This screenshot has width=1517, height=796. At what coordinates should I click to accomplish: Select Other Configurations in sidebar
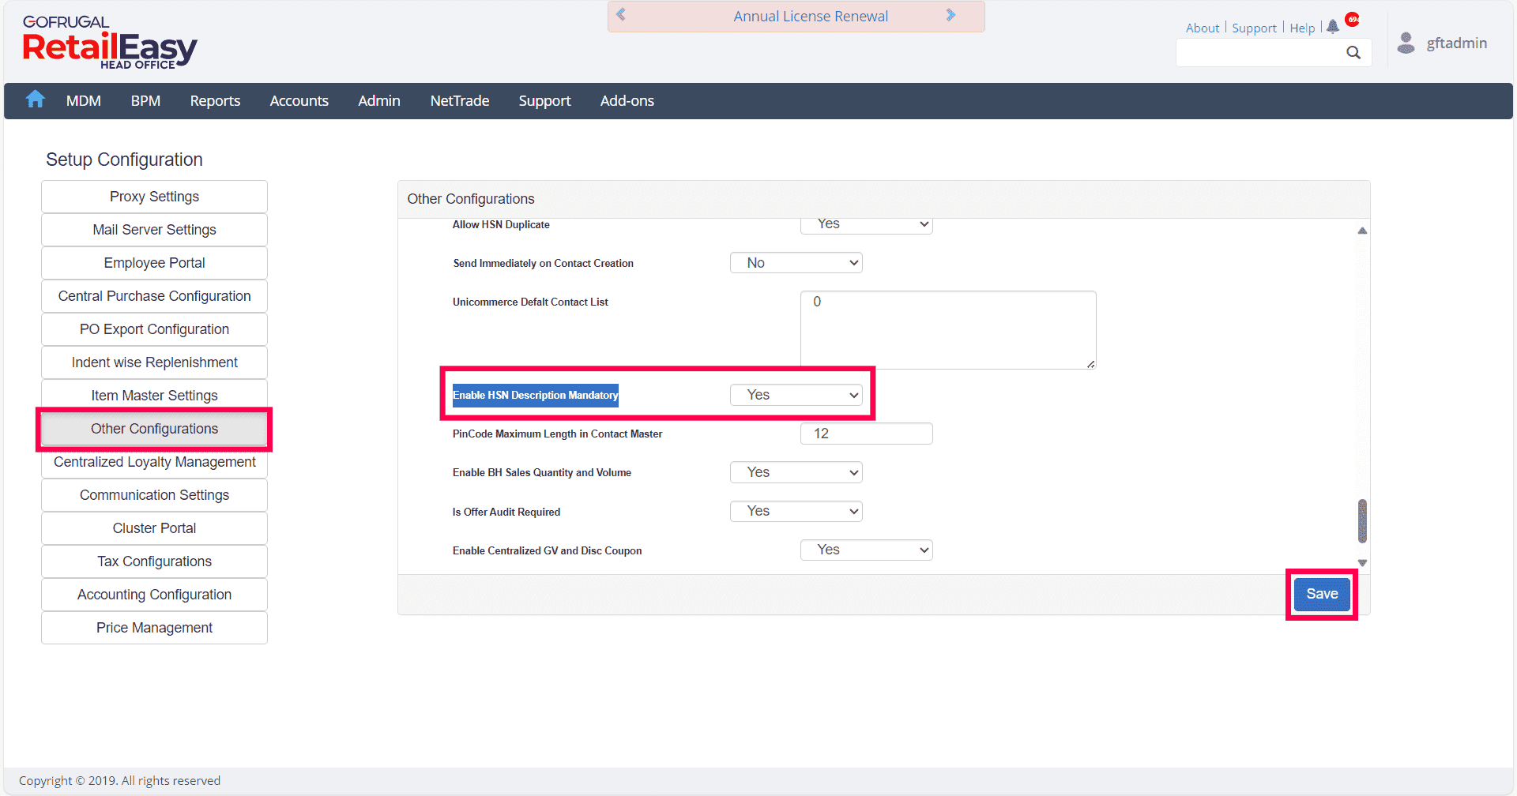pyautogui.click(x=154, y=429)
